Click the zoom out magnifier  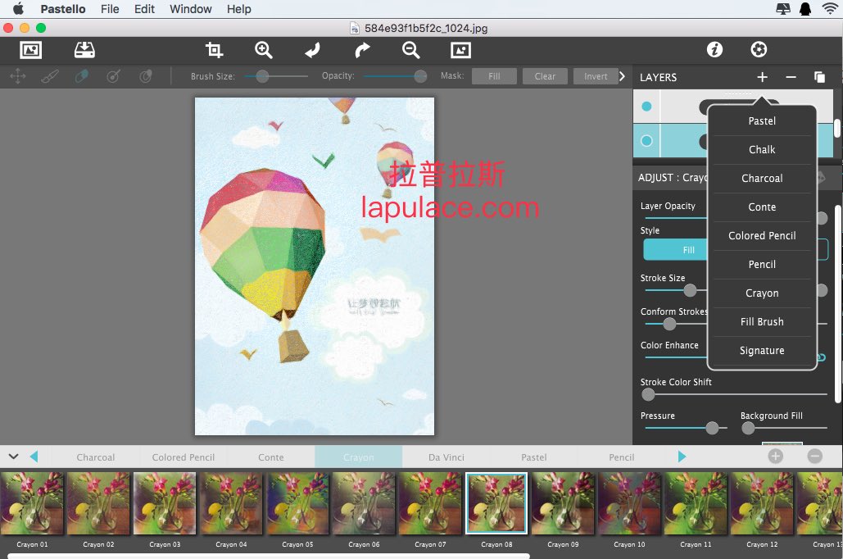pos(411,50)
